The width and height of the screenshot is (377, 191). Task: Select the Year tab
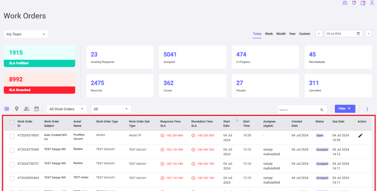(x=292, y=34)
